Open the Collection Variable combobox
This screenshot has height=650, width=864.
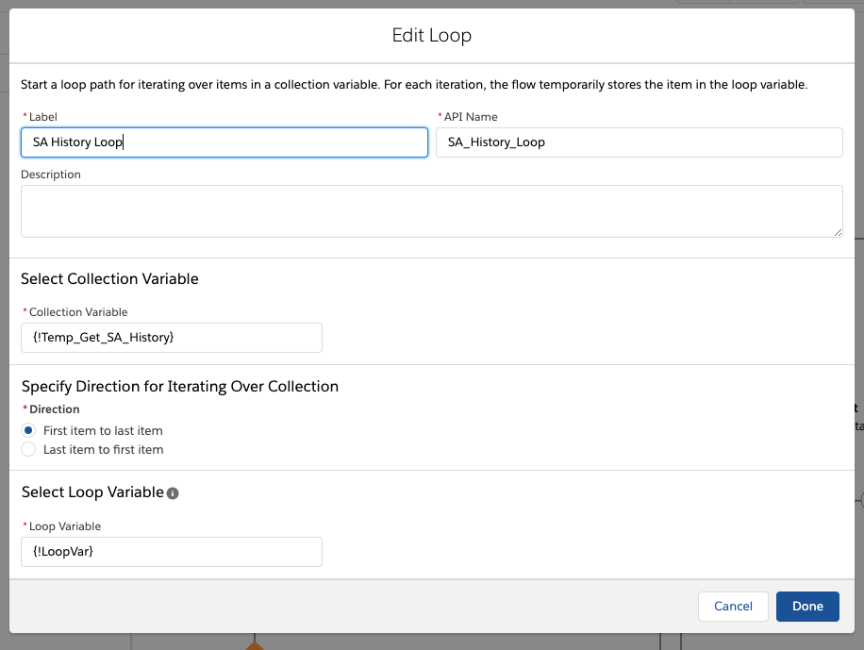172,338
